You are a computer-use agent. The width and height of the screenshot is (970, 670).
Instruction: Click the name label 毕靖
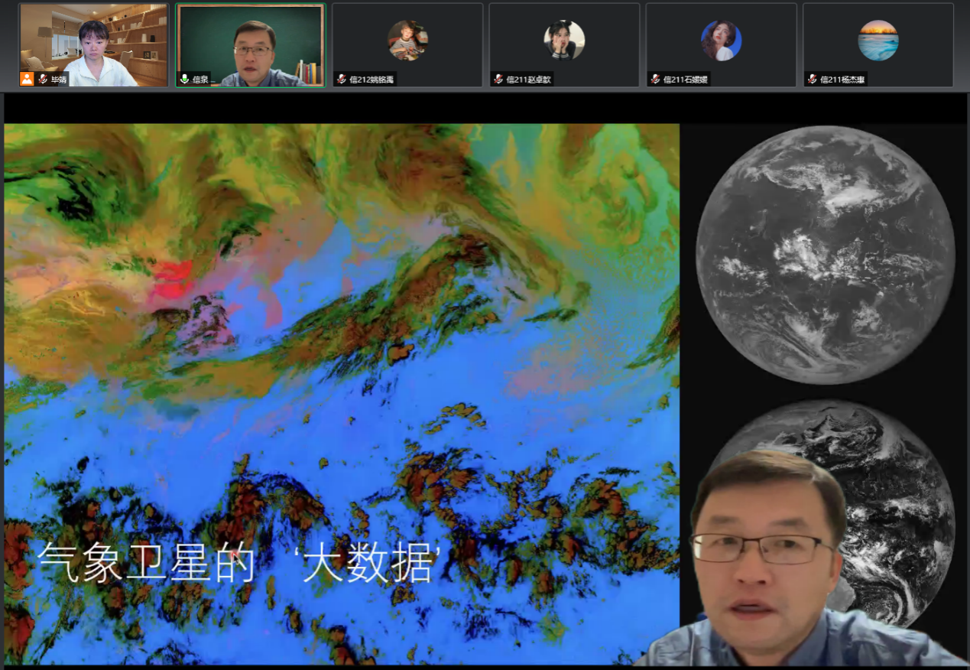click(x=59, y=79)
